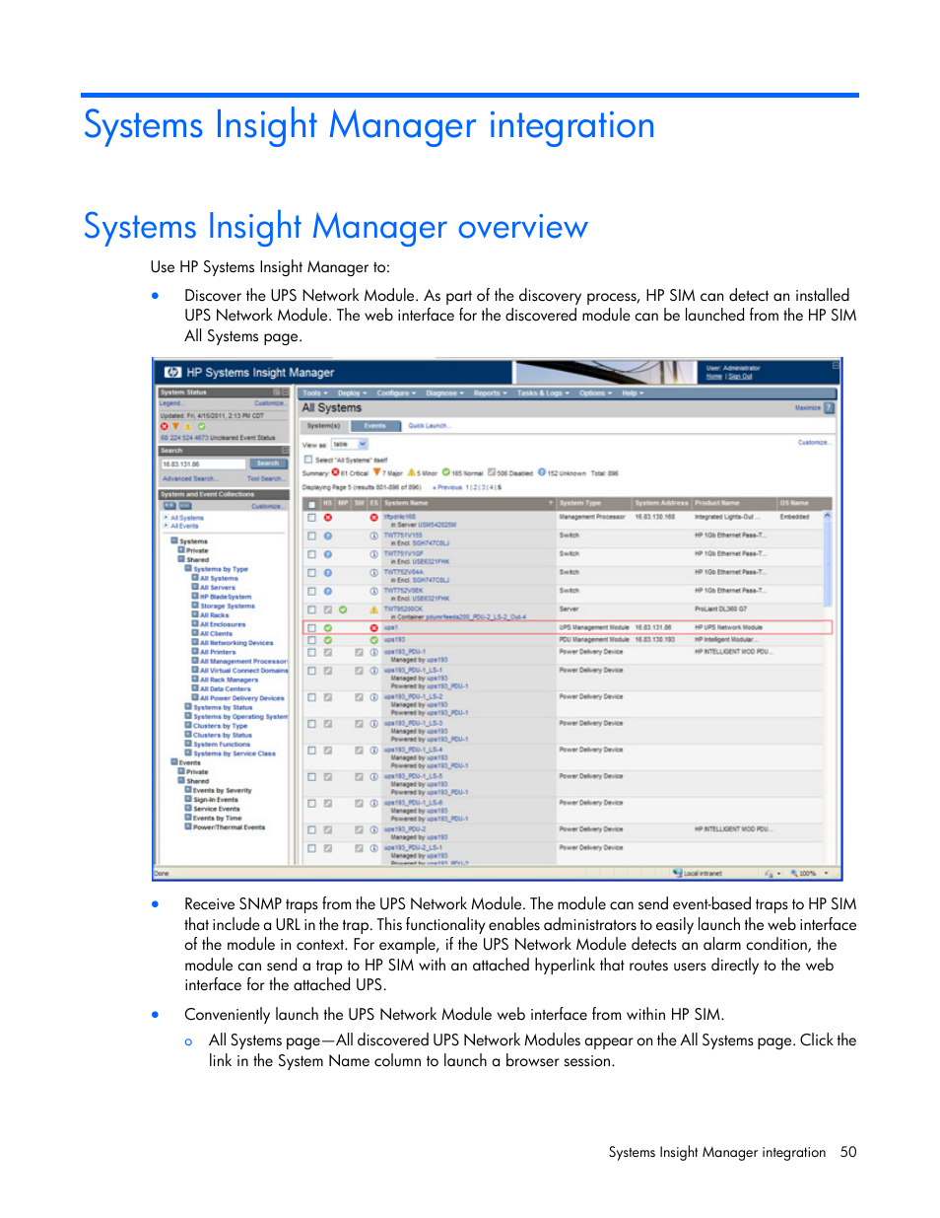The width and height of the screenshot is (940, 1218).
Task: Click the Sign Out link
Action: coord(740,376)
